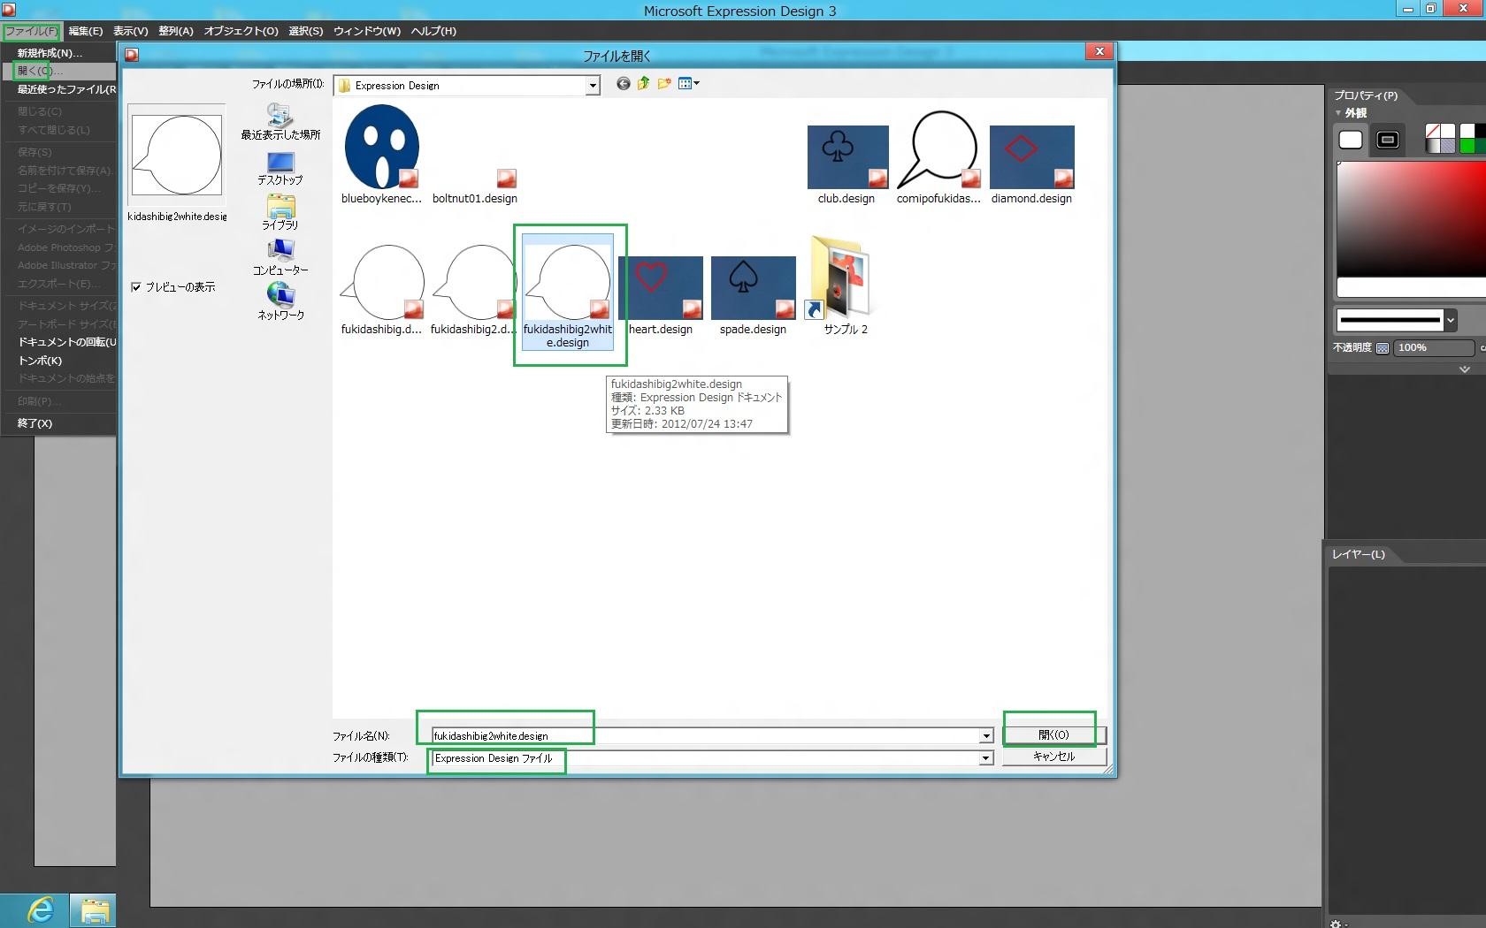Switch to the プロパティ(P) panel tab

click(1366, 95)
